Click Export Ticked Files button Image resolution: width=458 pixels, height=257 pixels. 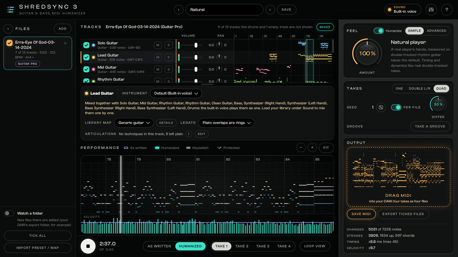(403, 214)
